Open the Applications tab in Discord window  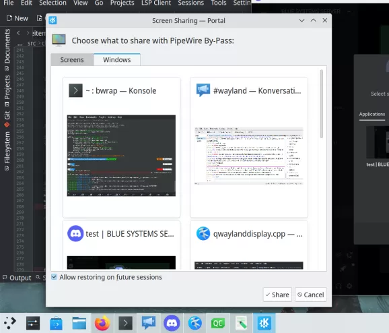(x=372, y=115)
